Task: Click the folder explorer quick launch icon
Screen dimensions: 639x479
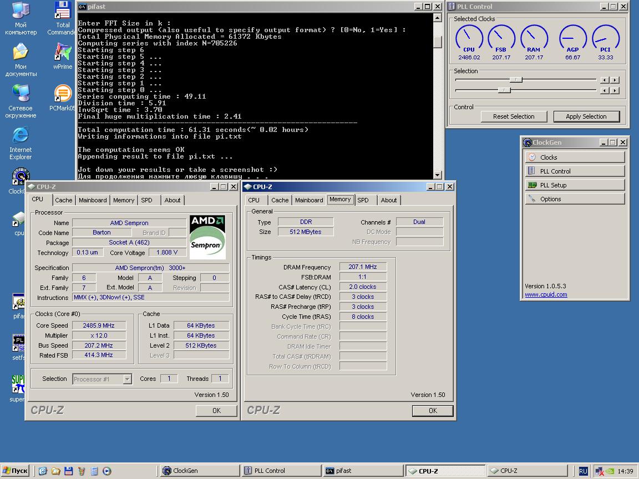Action: coord(56,471)
